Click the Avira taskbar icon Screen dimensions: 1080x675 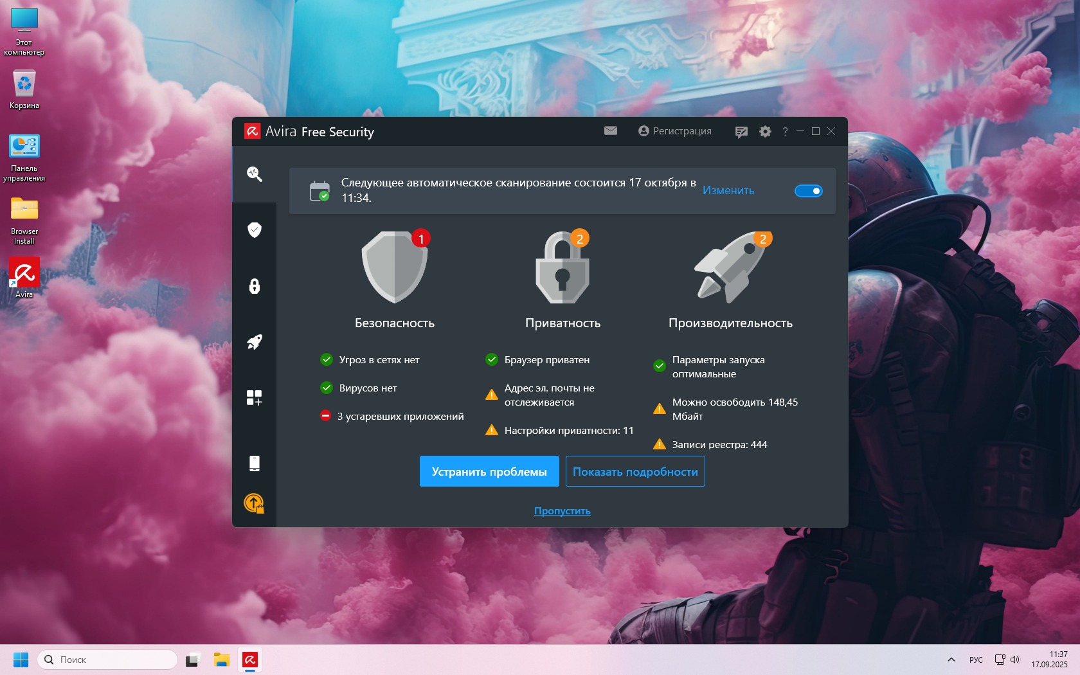pyautogui.click(x=250, y=660)
